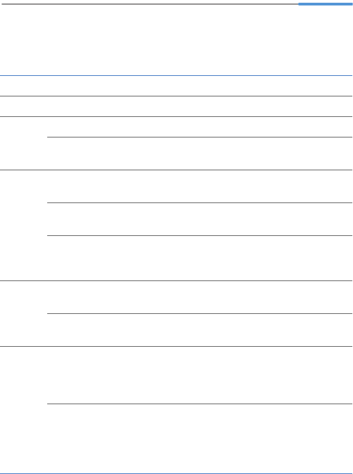The height and width of the screenshot is (474, 353).
Task: Select the cell between the second and third indented lines
Action: [200, 219]
